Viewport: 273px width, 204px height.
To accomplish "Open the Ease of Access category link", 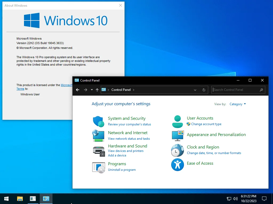I will [x=200, y=163].
